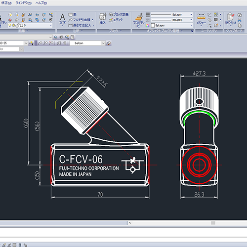The image size is (247, 247).
Task: Open properties panel dialog launcher arrow
Action: pos(192,31)
